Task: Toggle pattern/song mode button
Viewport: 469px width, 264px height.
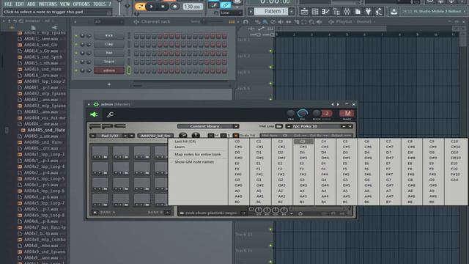Action: click(140, 7)
